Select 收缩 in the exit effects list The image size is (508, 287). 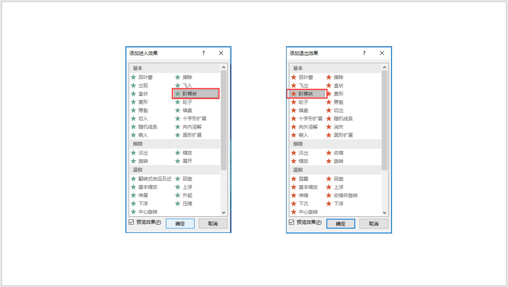pyautogui.click(x=338, y=153)
